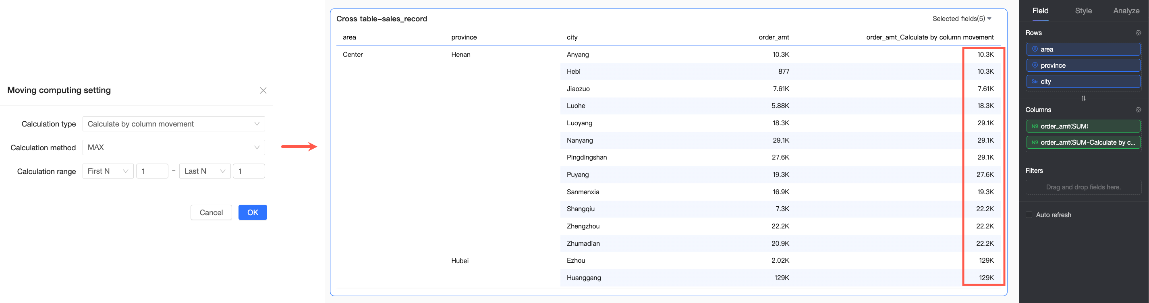Open the Calculation method MAX dropdown
Image resolution: width=1149 pixels, height=303 pixels.
pos(174,147)
